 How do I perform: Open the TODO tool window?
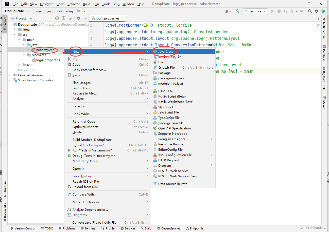click(47, 228)
